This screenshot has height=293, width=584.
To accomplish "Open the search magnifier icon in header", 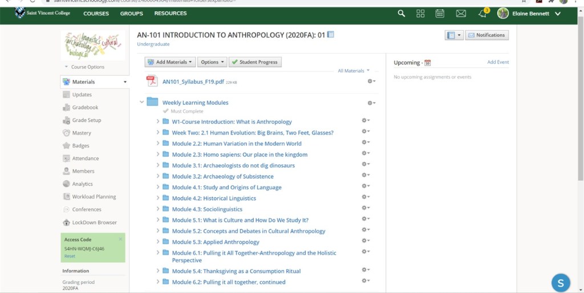I will 401,14.
